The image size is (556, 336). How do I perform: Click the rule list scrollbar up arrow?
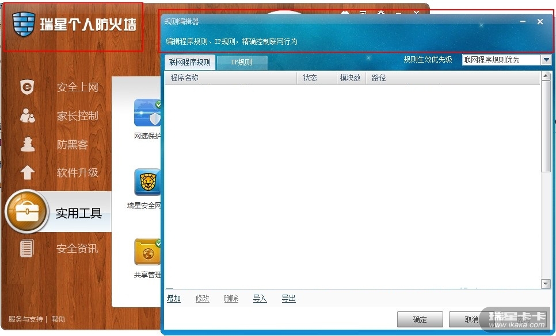pos(546,76)
